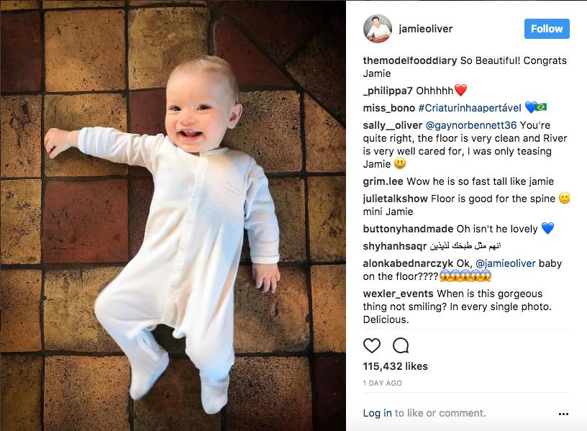Click the Log in link
This screenshot has height=431, width=587.
(377, 413)
